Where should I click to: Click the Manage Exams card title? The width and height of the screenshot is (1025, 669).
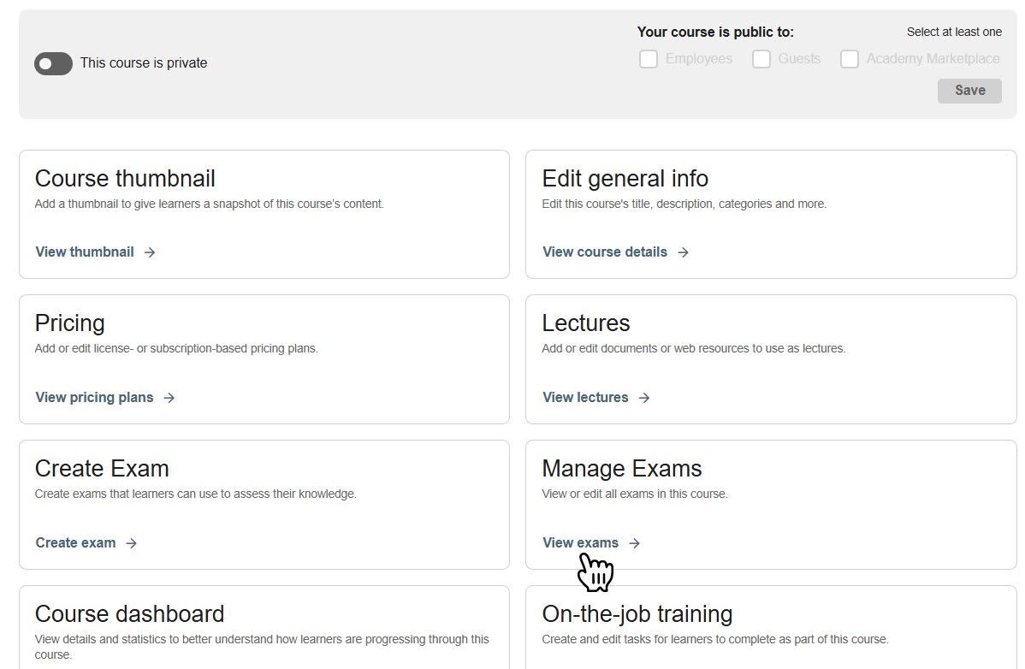(x=622, y=469)
